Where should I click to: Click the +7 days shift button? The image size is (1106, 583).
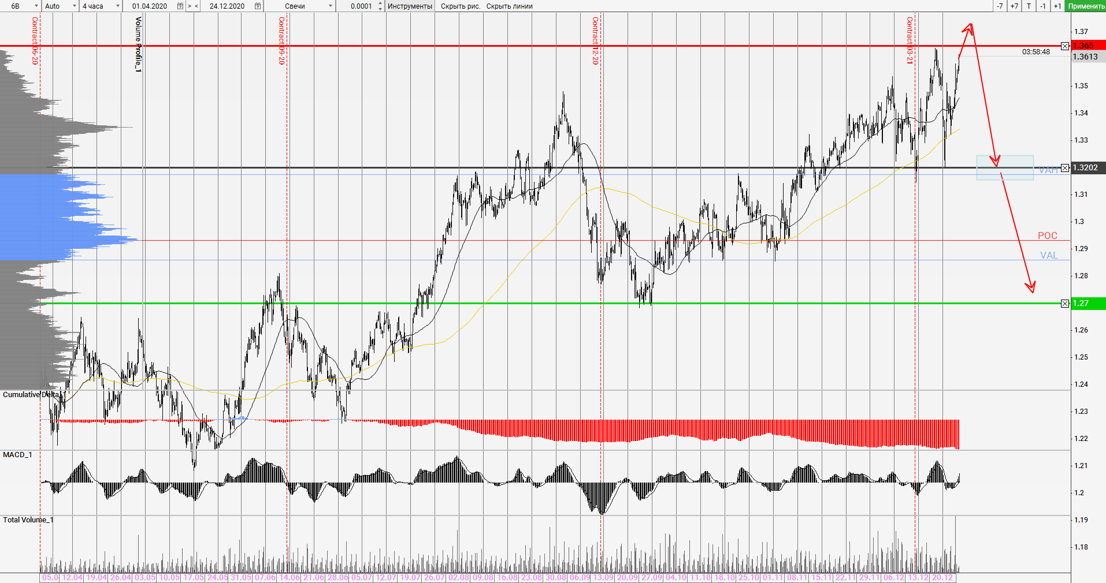1014,6
